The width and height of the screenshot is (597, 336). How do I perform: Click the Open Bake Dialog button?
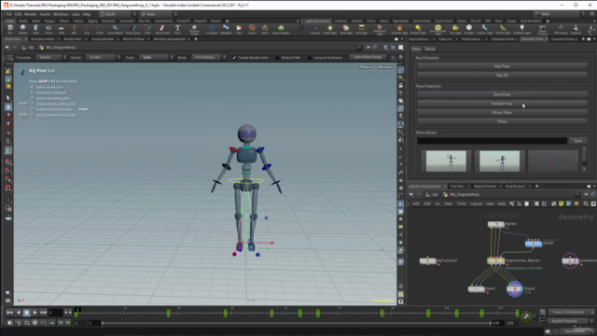point(368,57)
